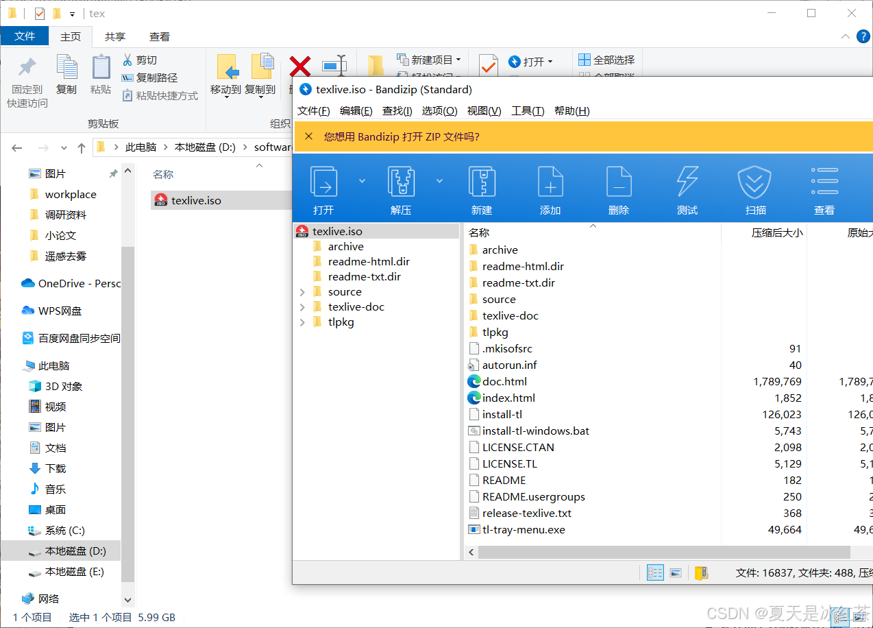The height and width of the screenshot is (628, 873).
Task: Switch to Explorer 共享 ribbon tab
Action: [115, 36]
